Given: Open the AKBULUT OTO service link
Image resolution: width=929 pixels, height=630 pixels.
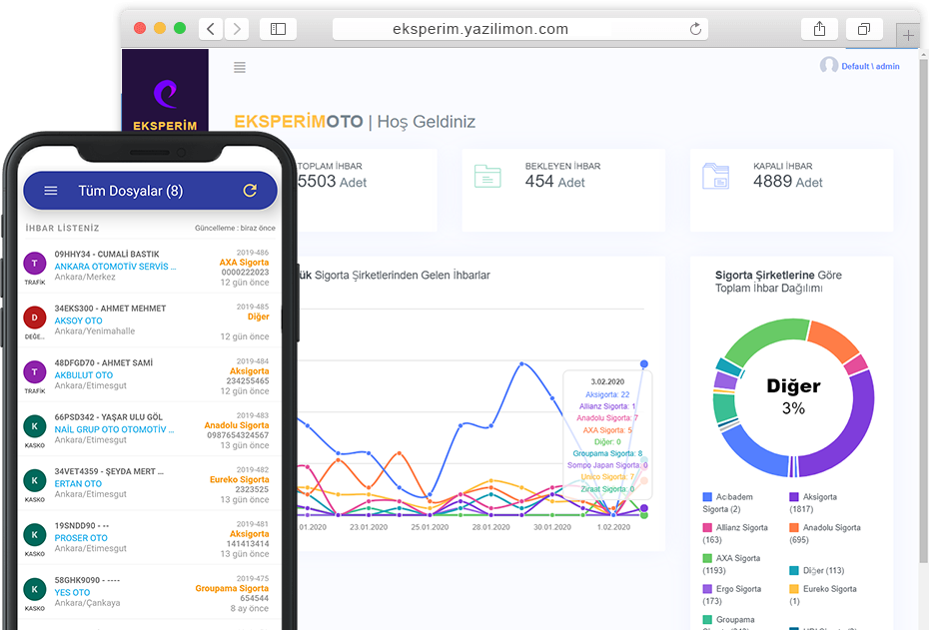Looking at the screenshot, I should tap(85, 375).
